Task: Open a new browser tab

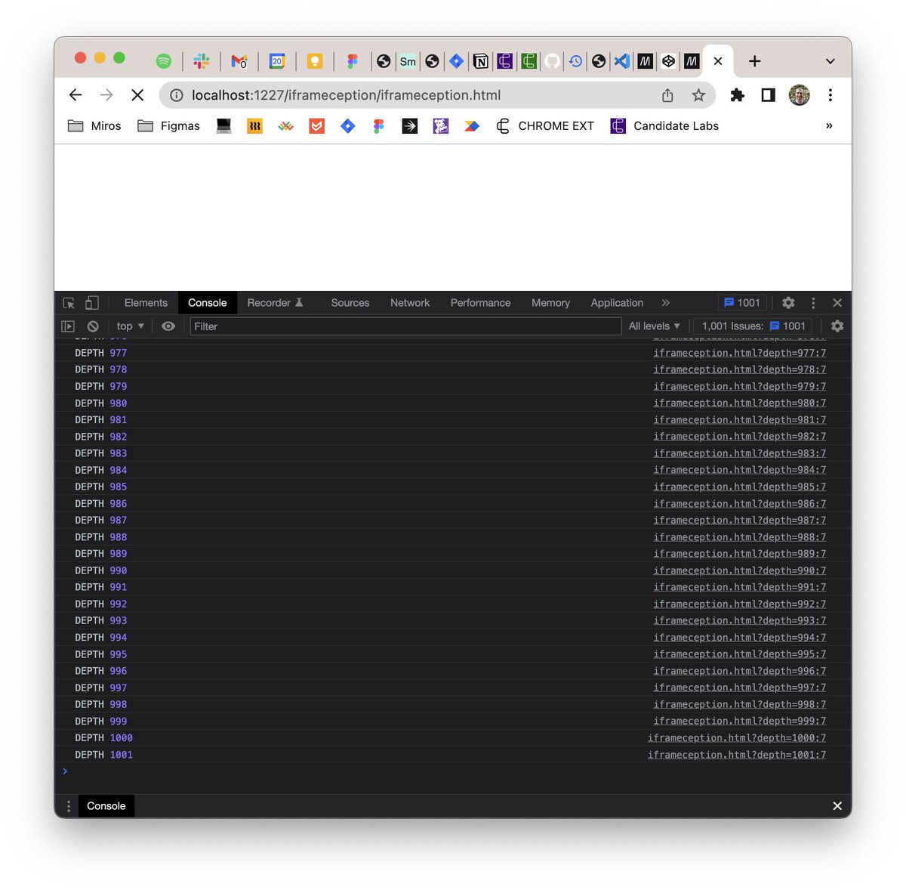Action: click(x=754, y=61)
